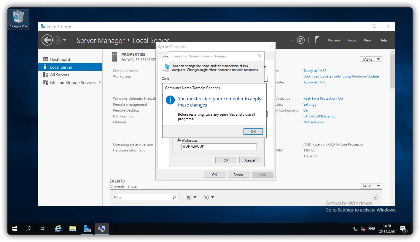Image resolution: width=420 pixels, height=242 pixels.
Task: Open the notifications flag icon
Action: click(x=317, y=39)
